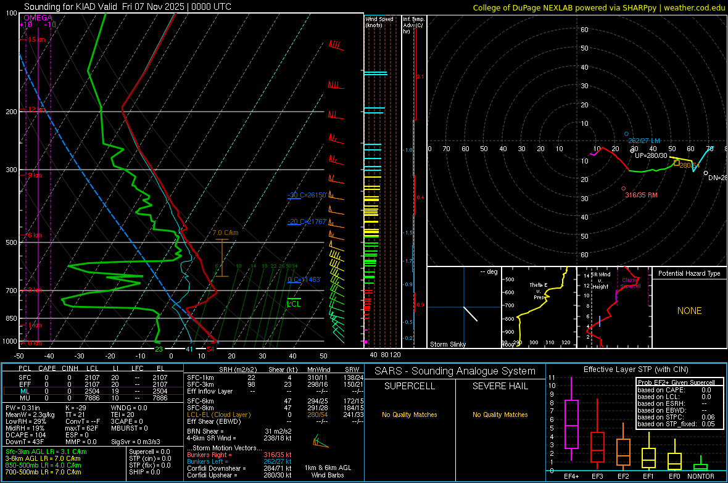Click the BRN Shear = 31 m2/s2 line
728x483 pixels.
coord(239,431)
